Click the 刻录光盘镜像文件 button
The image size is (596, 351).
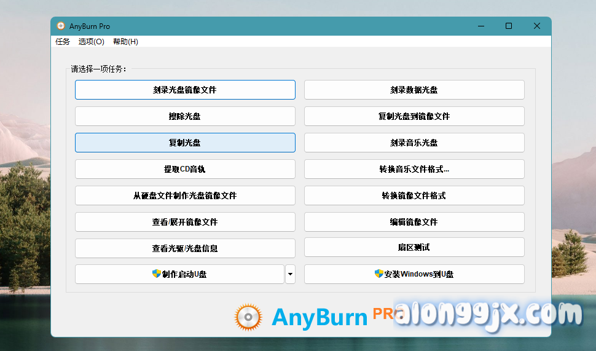[185, 90]
